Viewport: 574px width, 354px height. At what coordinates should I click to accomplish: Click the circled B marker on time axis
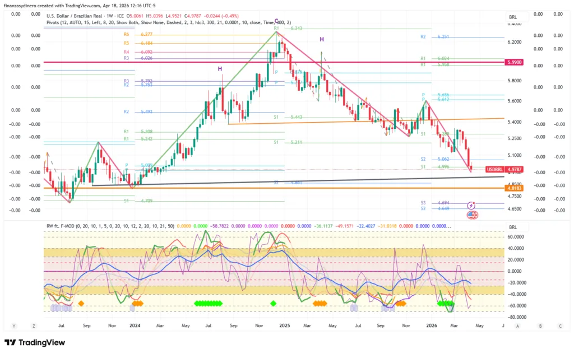(x=539, y=325)
